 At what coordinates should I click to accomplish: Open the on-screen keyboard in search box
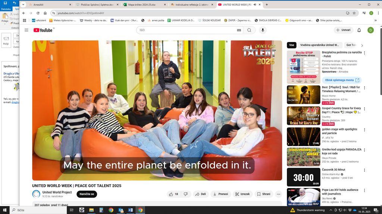coord(239,30)
